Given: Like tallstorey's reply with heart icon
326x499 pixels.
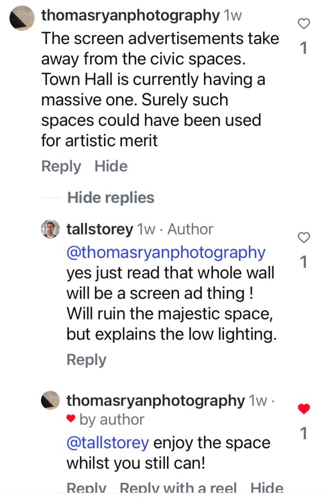Looking at the screenshot, I should (x=304, y=238).
